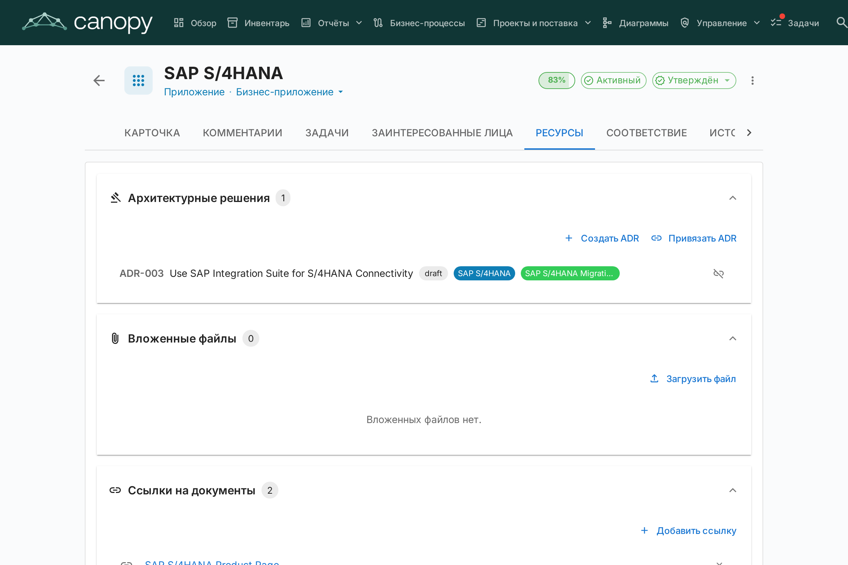This screenshot has height=565, width=848.
Task: Collapse the Вложенные файлы section
Action: (732, 338)
